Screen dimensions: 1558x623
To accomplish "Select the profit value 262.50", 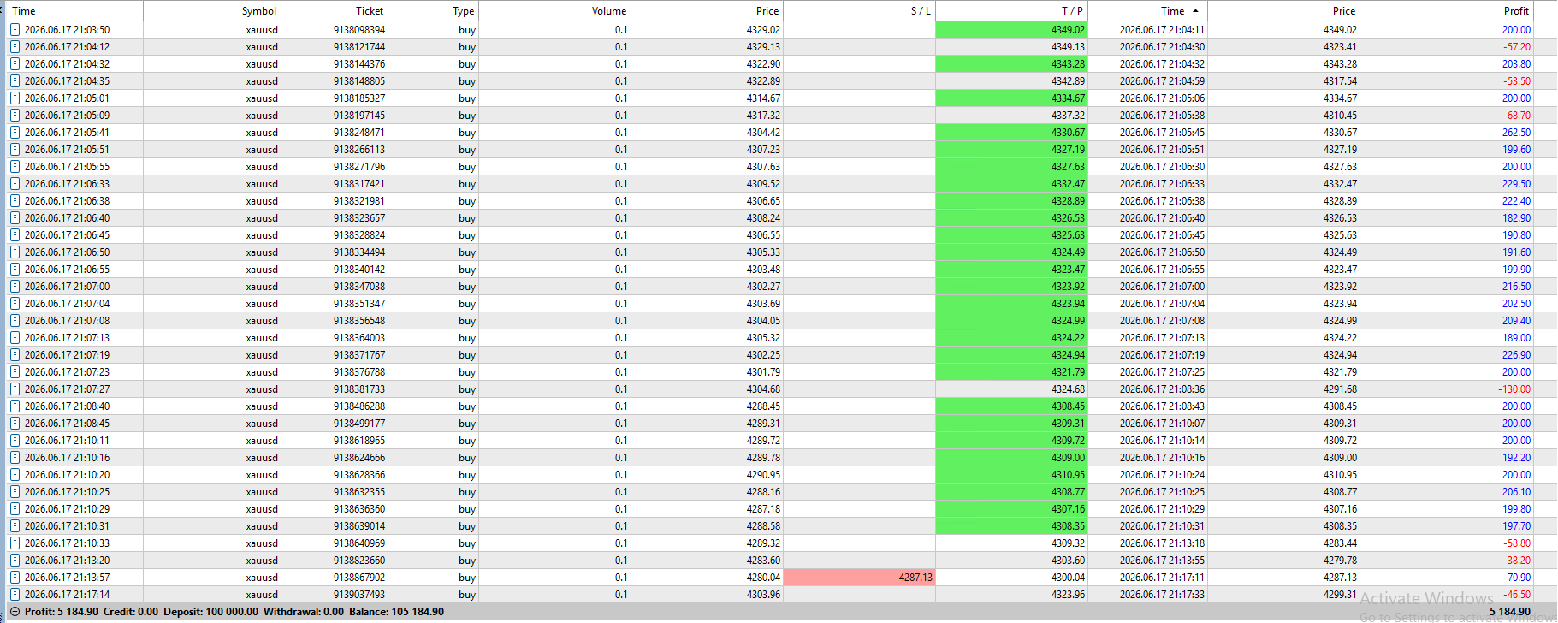I will pos(1516,133).
